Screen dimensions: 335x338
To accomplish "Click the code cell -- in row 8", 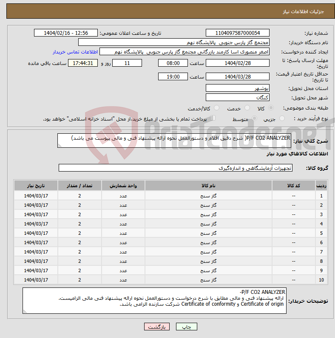I will point(294,261).
